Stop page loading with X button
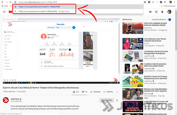Viewport: 177px width, 115px height. [x=10, y=2]
